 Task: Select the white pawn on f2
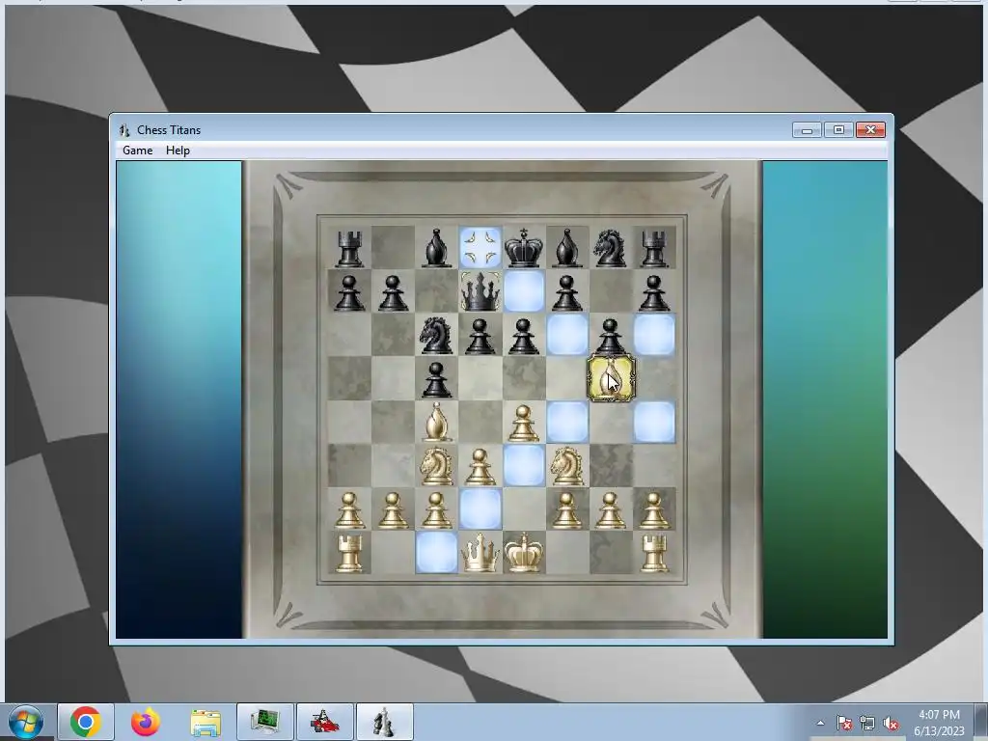click(x=567, y=510)
